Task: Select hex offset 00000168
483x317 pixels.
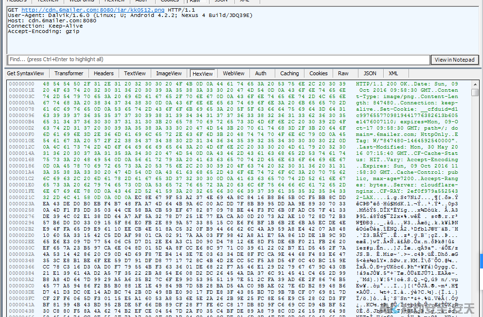Action: (x=21, y=160)
